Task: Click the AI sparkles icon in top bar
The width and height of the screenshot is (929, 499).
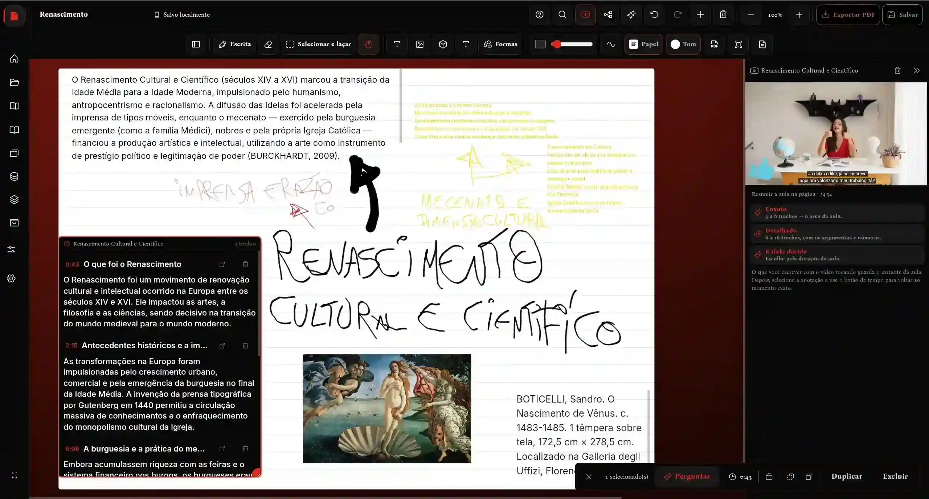Action: point(631,15)
